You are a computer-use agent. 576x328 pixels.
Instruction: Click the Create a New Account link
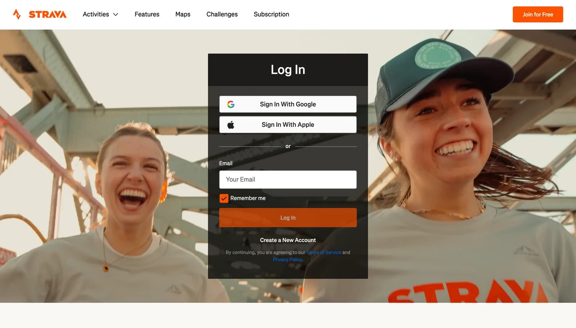[288, 240]
